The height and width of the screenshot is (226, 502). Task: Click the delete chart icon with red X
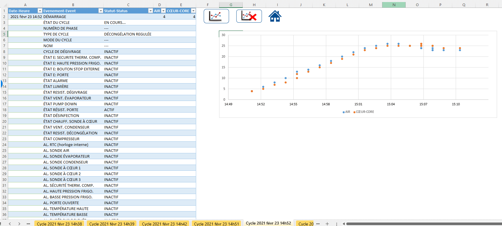click(249, 16)
